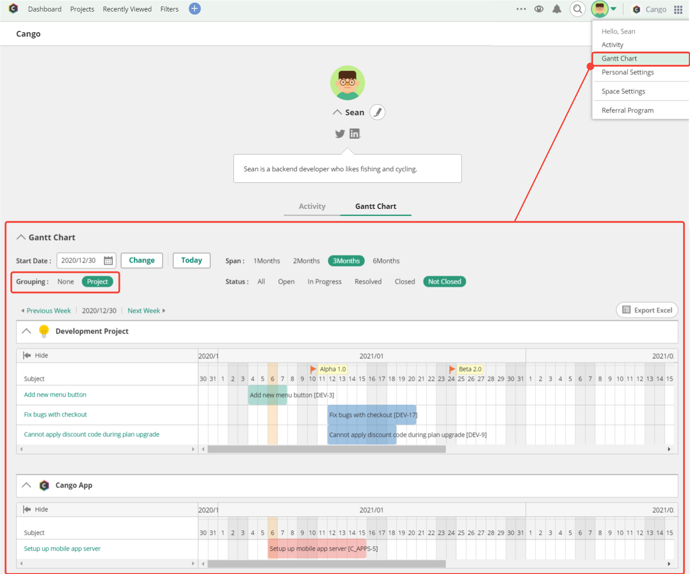The image size is (690, 574).
Task: Set Grouping to None
Action: [x=65, y=281]
